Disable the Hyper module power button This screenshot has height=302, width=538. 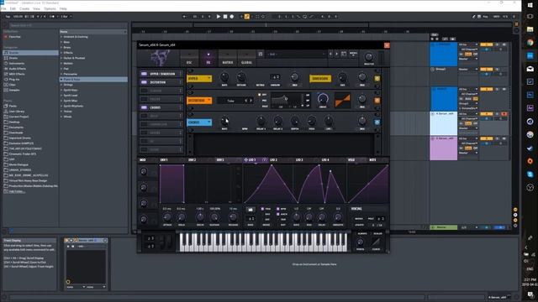377,78
